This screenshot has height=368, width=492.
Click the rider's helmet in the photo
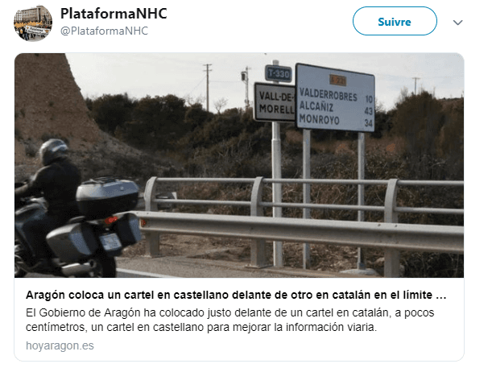pyautogui.click(x=53, y=151)
